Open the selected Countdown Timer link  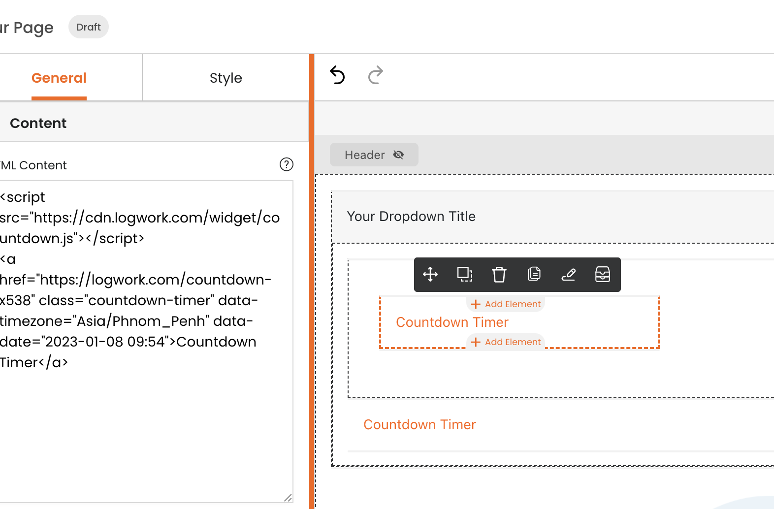click(x=452, y=322)
